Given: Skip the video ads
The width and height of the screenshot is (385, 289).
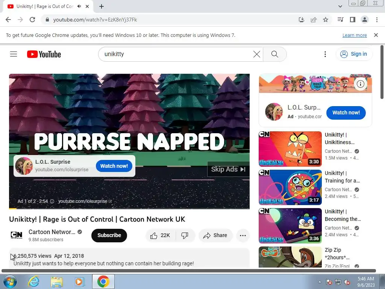Looking at the screenshot, I should 228,169.
